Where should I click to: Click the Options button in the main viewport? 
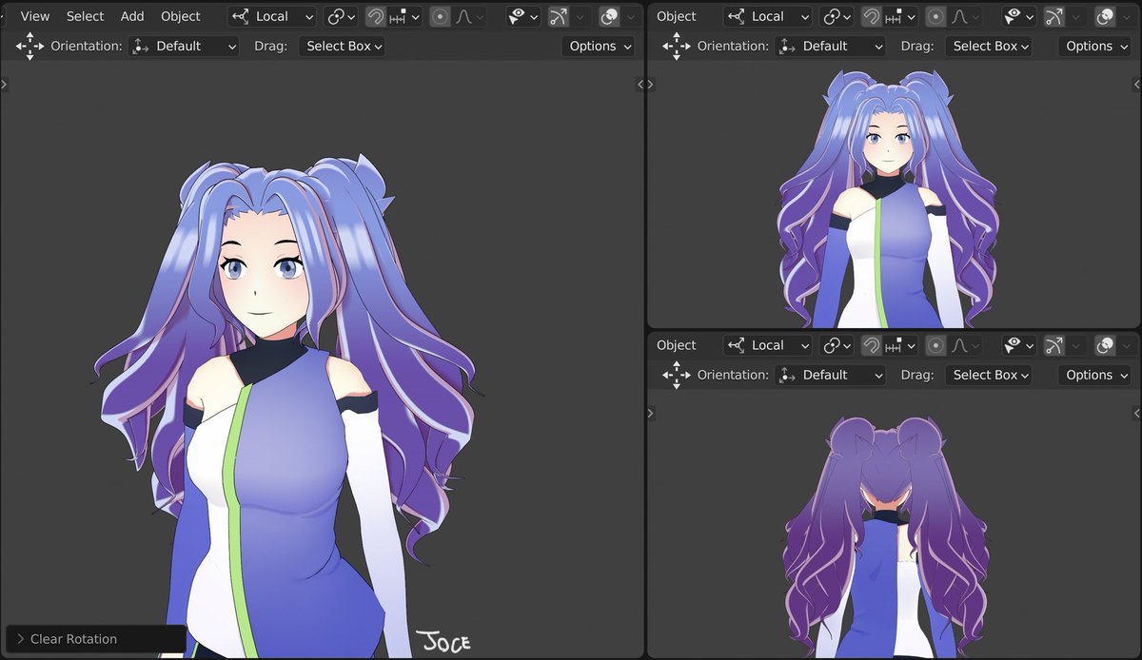[598, 46]
